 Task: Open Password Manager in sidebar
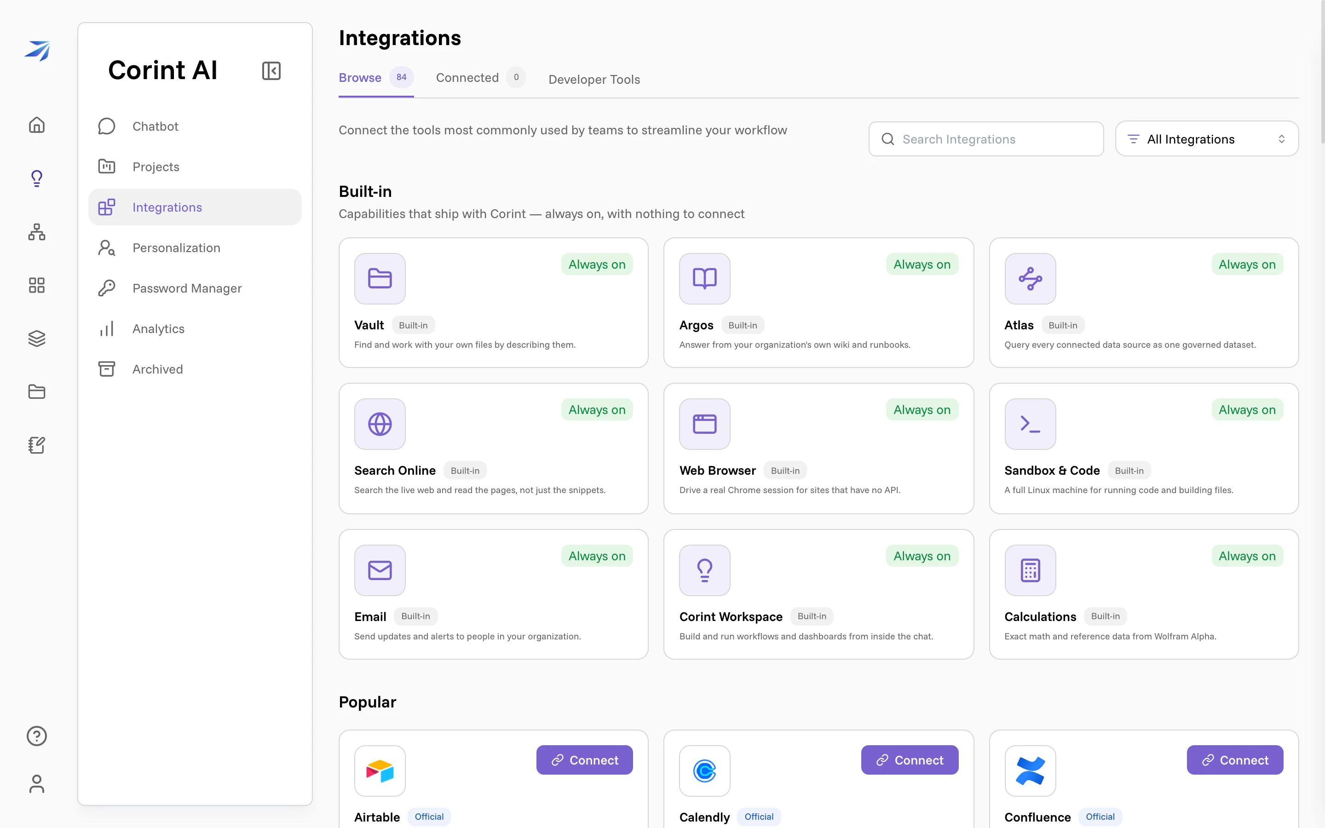(x=195, y=288)
